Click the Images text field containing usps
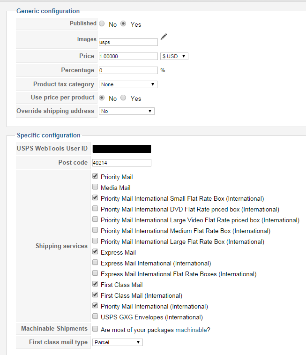Viewport: 306px width, 355px height. [128, 42]
